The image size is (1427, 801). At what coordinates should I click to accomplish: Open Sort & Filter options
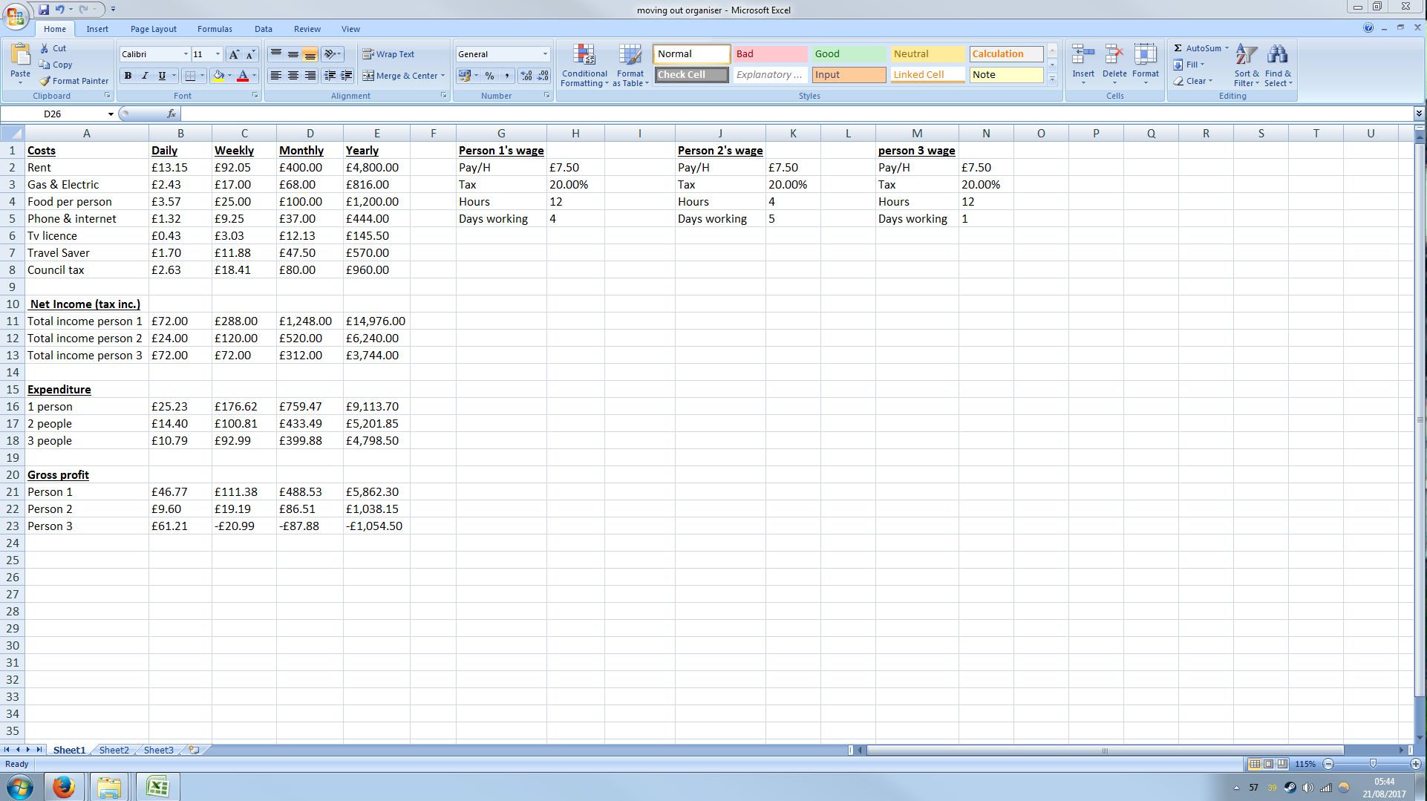[x=1247, y=65]
